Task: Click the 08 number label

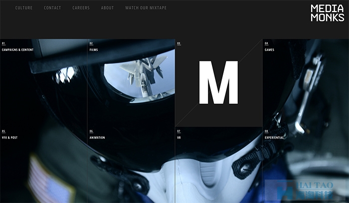Action: [x=266, y=131]
